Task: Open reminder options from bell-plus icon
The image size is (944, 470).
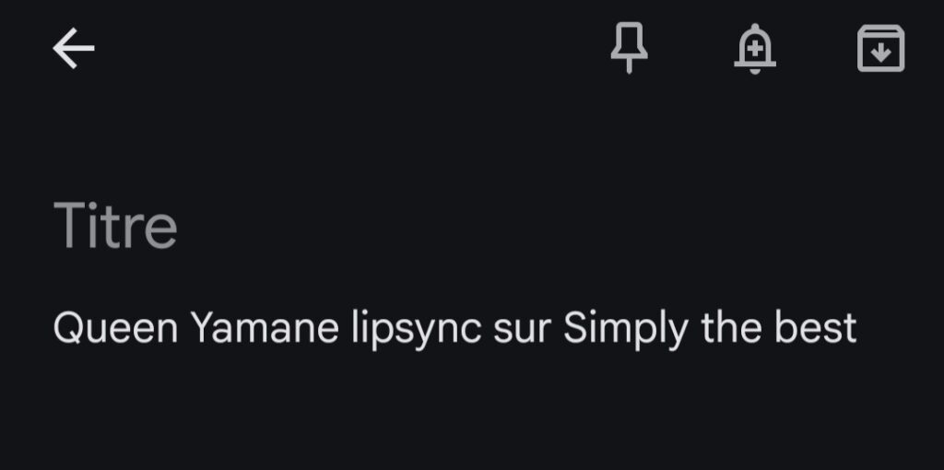Action: 755,48
